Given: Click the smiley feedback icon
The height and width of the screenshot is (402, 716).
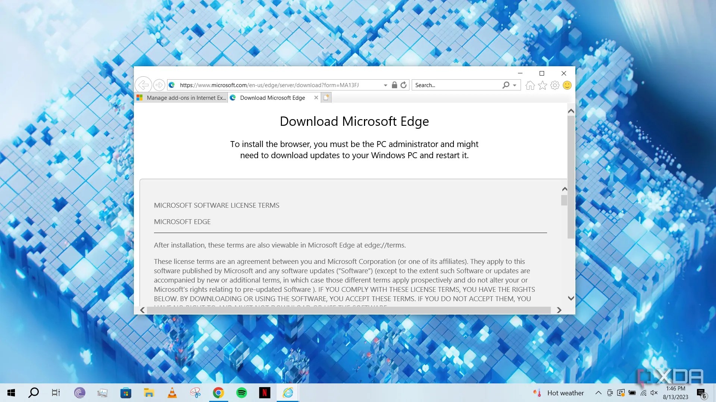Looking at the screenshot, I should pyautogui.click(x=567, y=85).
